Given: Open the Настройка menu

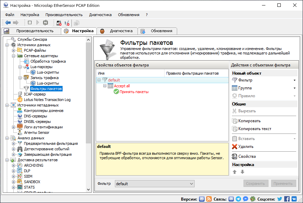Looking at the screenshot, I should 30,15.
